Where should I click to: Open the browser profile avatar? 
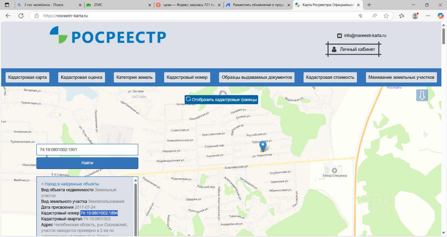coord(415,16)
